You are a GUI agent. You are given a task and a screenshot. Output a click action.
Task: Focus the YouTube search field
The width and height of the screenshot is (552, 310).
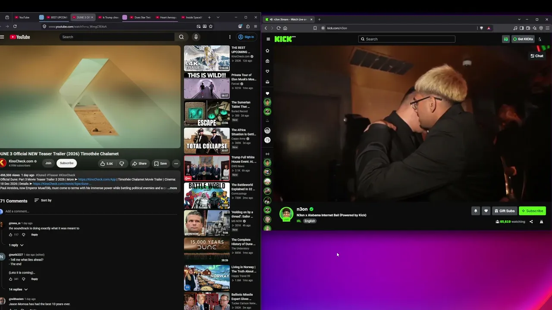point(116,37)
